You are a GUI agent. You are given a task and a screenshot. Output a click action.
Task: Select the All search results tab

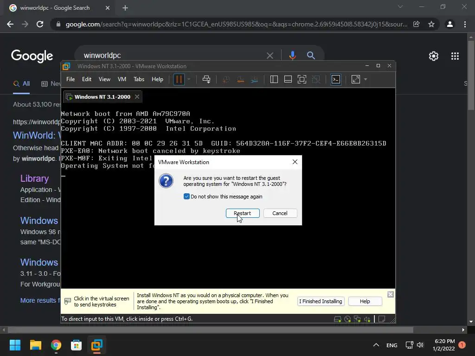point(21,83)
